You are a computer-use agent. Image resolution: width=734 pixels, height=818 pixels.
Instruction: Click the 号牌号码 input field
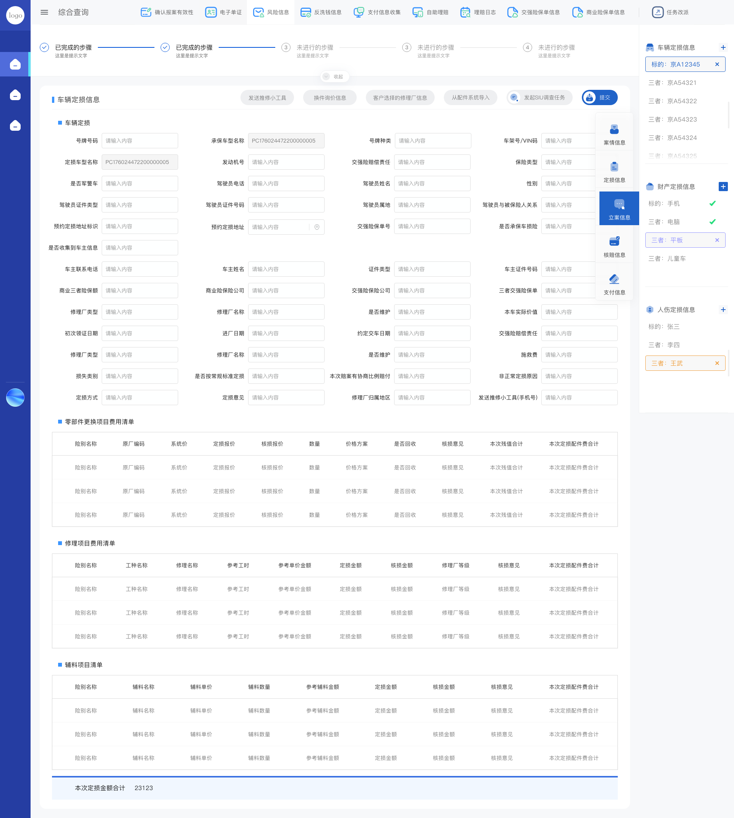pos(140,141)
